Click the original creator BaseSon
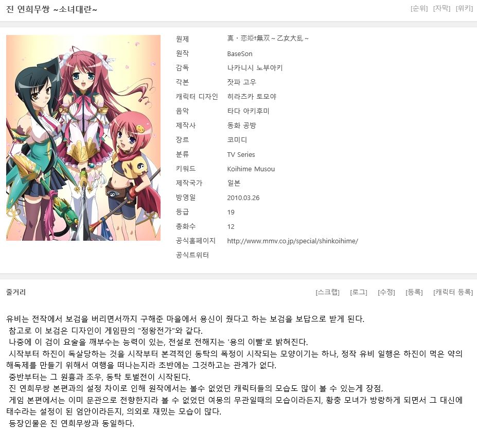Image resolution: width=477 pixels, height=430 pixels. 240,54
